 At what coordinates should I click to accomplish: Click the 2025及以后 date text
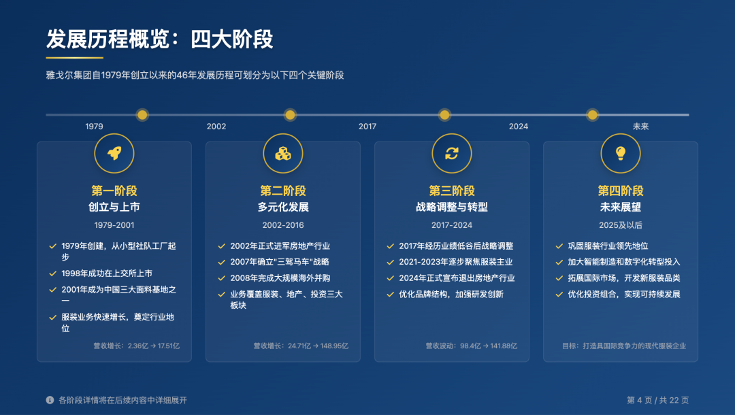pos(621,225)
